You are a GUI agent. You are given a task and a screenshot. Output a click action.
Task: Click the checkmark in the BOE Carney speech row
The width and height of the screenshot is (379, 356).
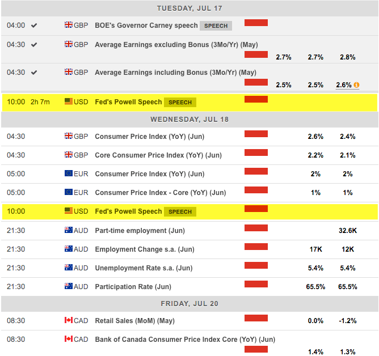click(34, 26)
